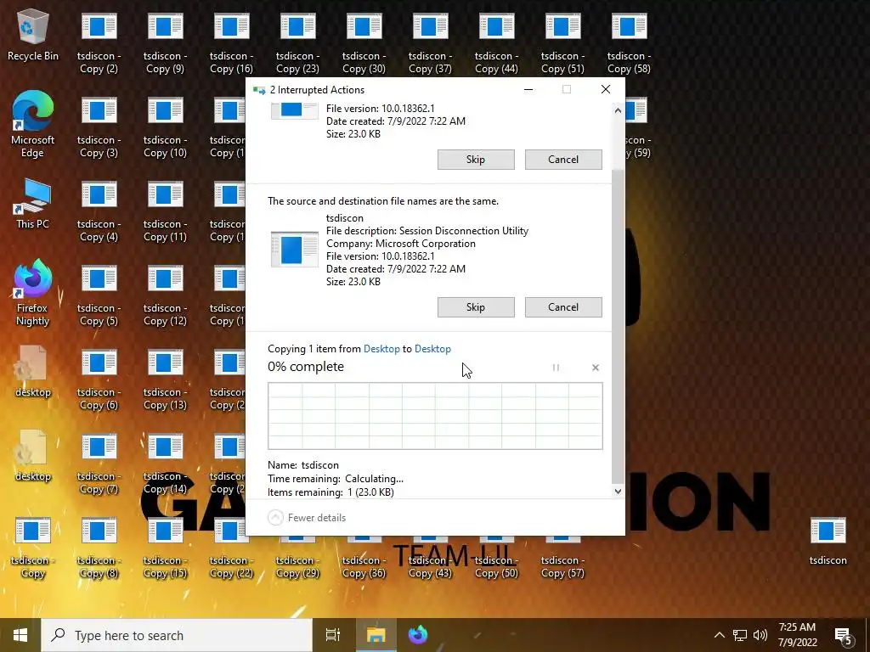Select tsdiscon - Copy (58) desktop icon

point(629,44)
